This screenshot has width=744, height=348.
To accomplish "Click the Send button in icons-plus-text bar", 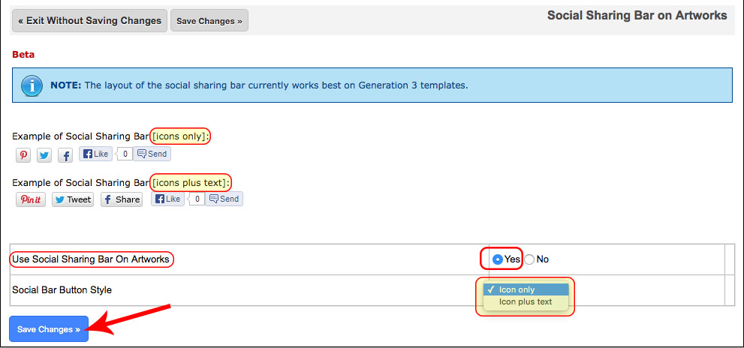I will (224, 199).
